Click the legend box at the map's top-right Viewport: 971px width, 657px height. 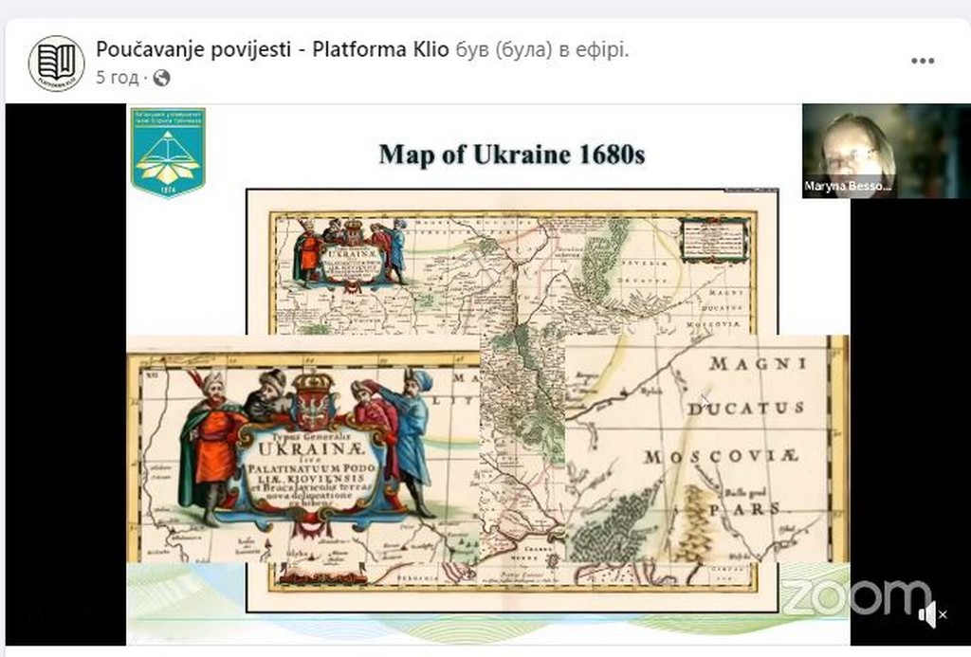(715, 239)
